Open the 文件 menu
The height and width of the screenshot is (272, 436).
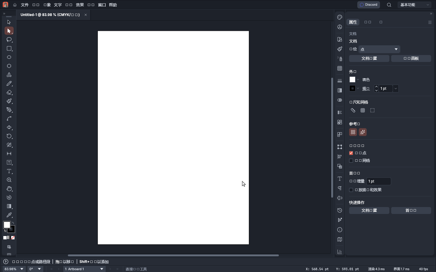coord(25,5)
